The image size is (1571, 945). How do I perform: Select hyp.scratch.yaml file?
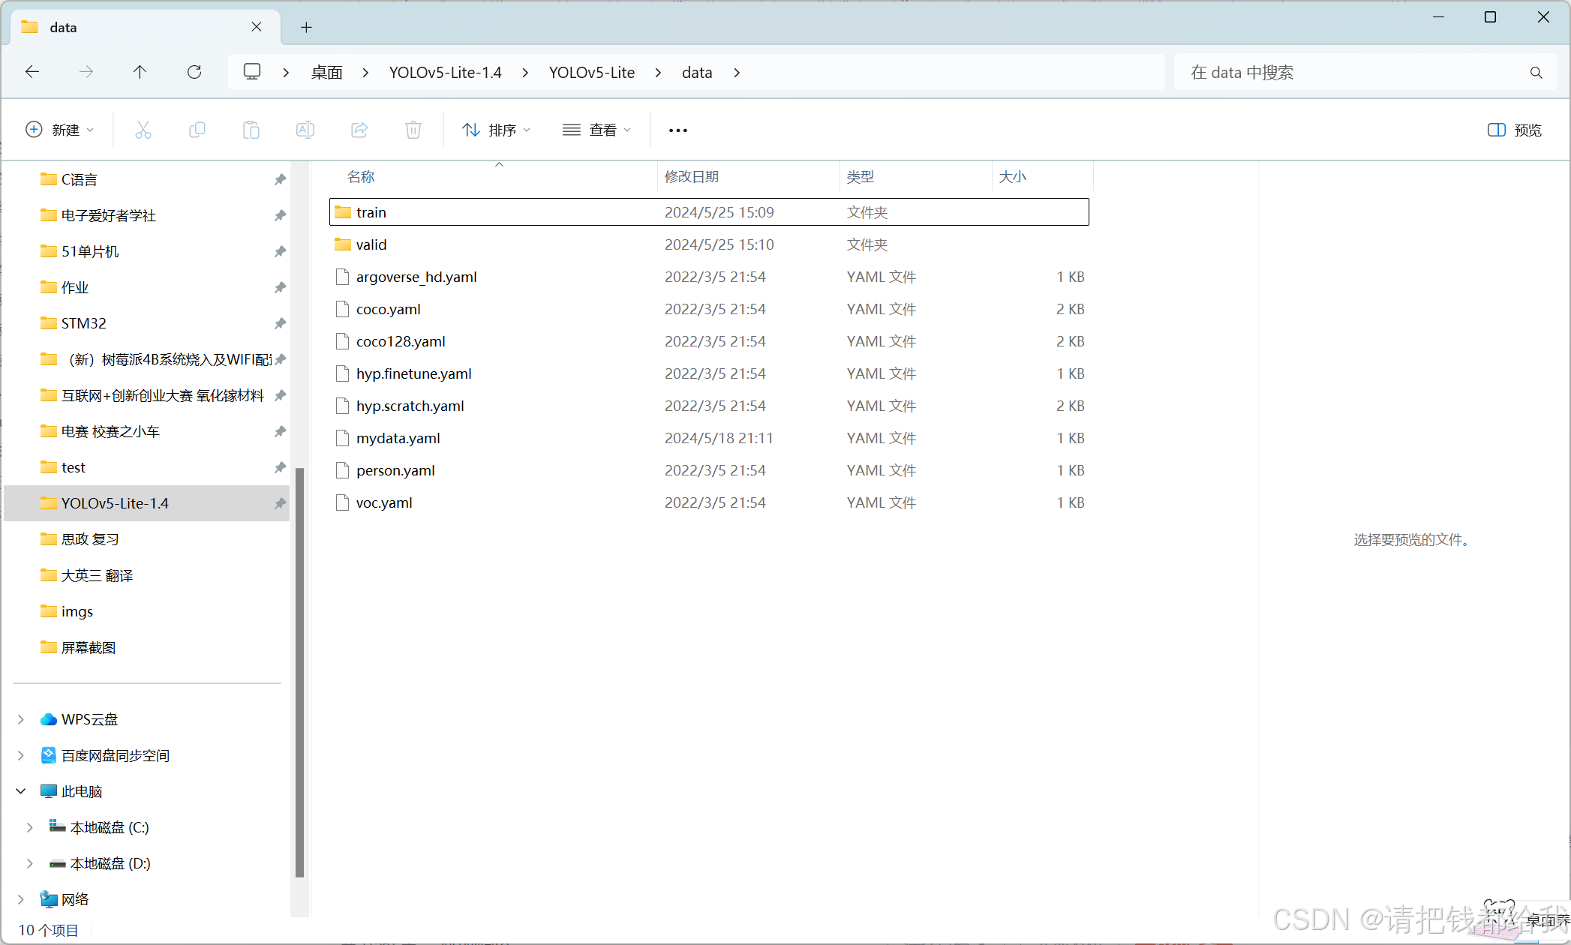(x=709, y=406)
